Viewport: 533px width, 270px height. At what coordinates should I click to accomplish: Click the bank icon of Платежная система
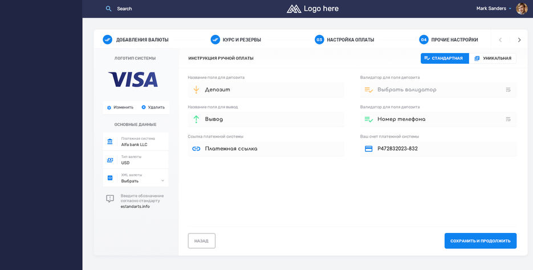(x=110, y=142)
